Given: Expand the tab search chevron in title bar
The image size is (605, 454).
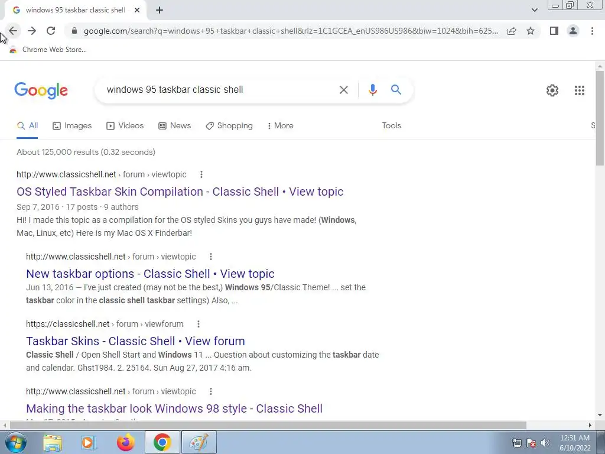Looking at the screenshot, I should click(534, 10).
